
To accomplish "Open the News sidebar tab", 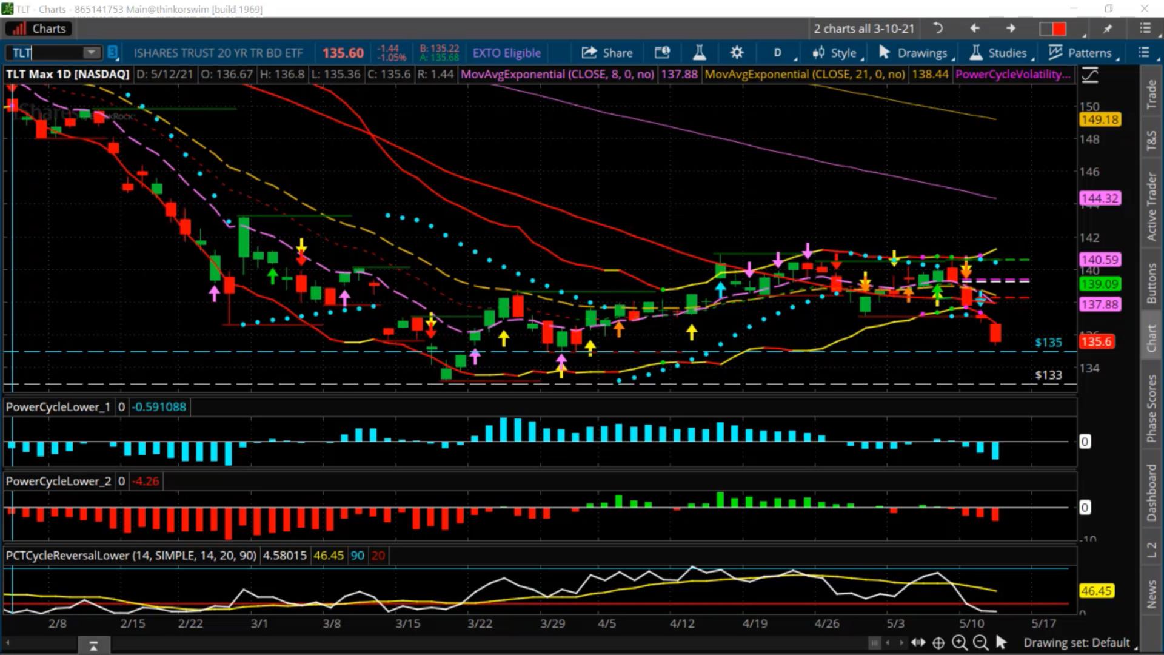I will 1151,594.
